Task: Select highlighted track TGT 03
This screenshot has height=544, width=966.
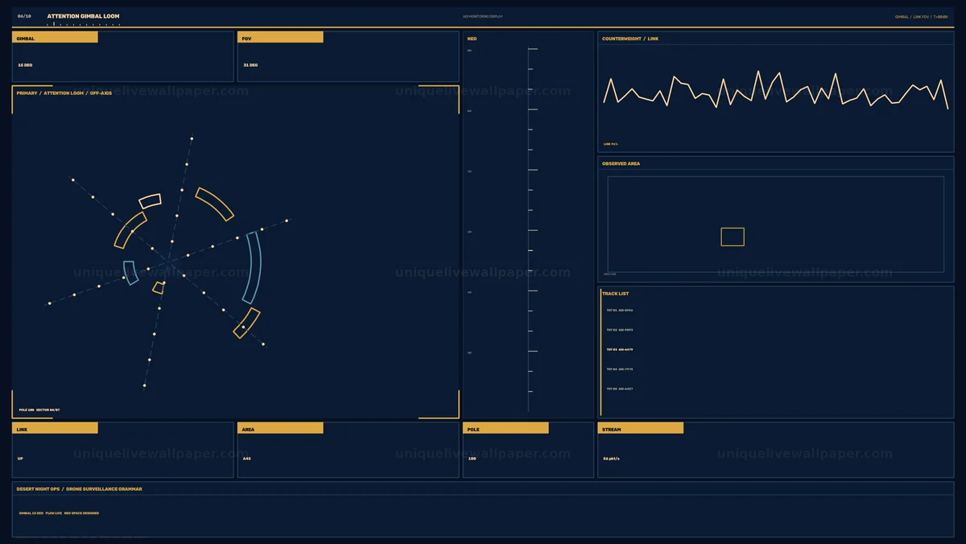Action: 620,349
